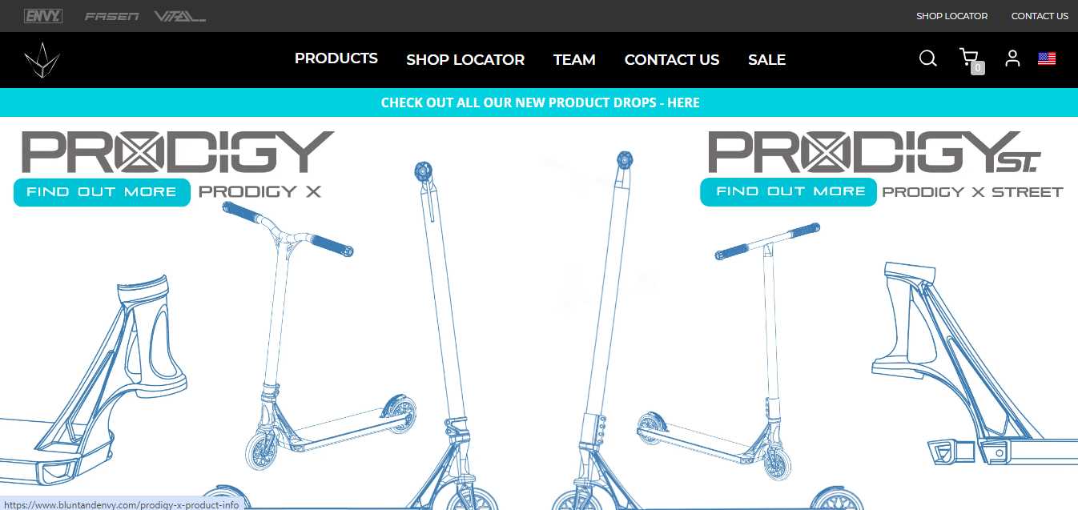The height and width of the screenshot is (510, 1078).
Task: Open the shopping cart icon
Action: tap(971, 59)
